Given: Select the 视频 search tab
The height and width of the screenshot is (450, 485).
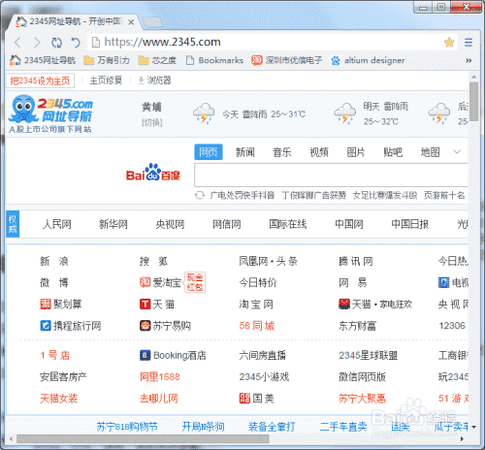Looking at the screenshot, I should tap(319, 152).
